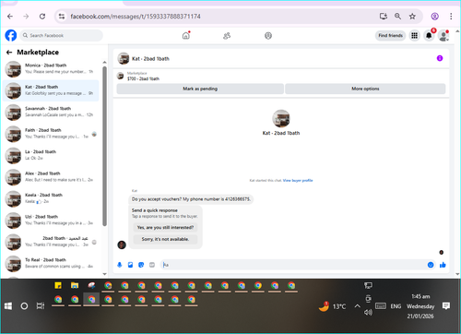The width and height of the screenshot is (461, 334).
Task: Open the emoji picker in message box
Action: click(x=431, y=265)
